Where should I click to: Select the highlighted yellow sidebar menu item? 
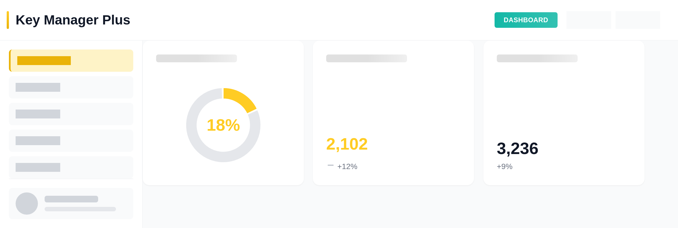(x=71, y=61)
